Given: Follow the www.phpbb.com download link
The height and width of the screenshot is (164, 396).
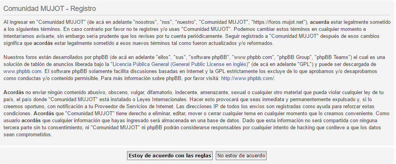Looking at the screenshot, I should pyautogui.click(x=22, y=71).
